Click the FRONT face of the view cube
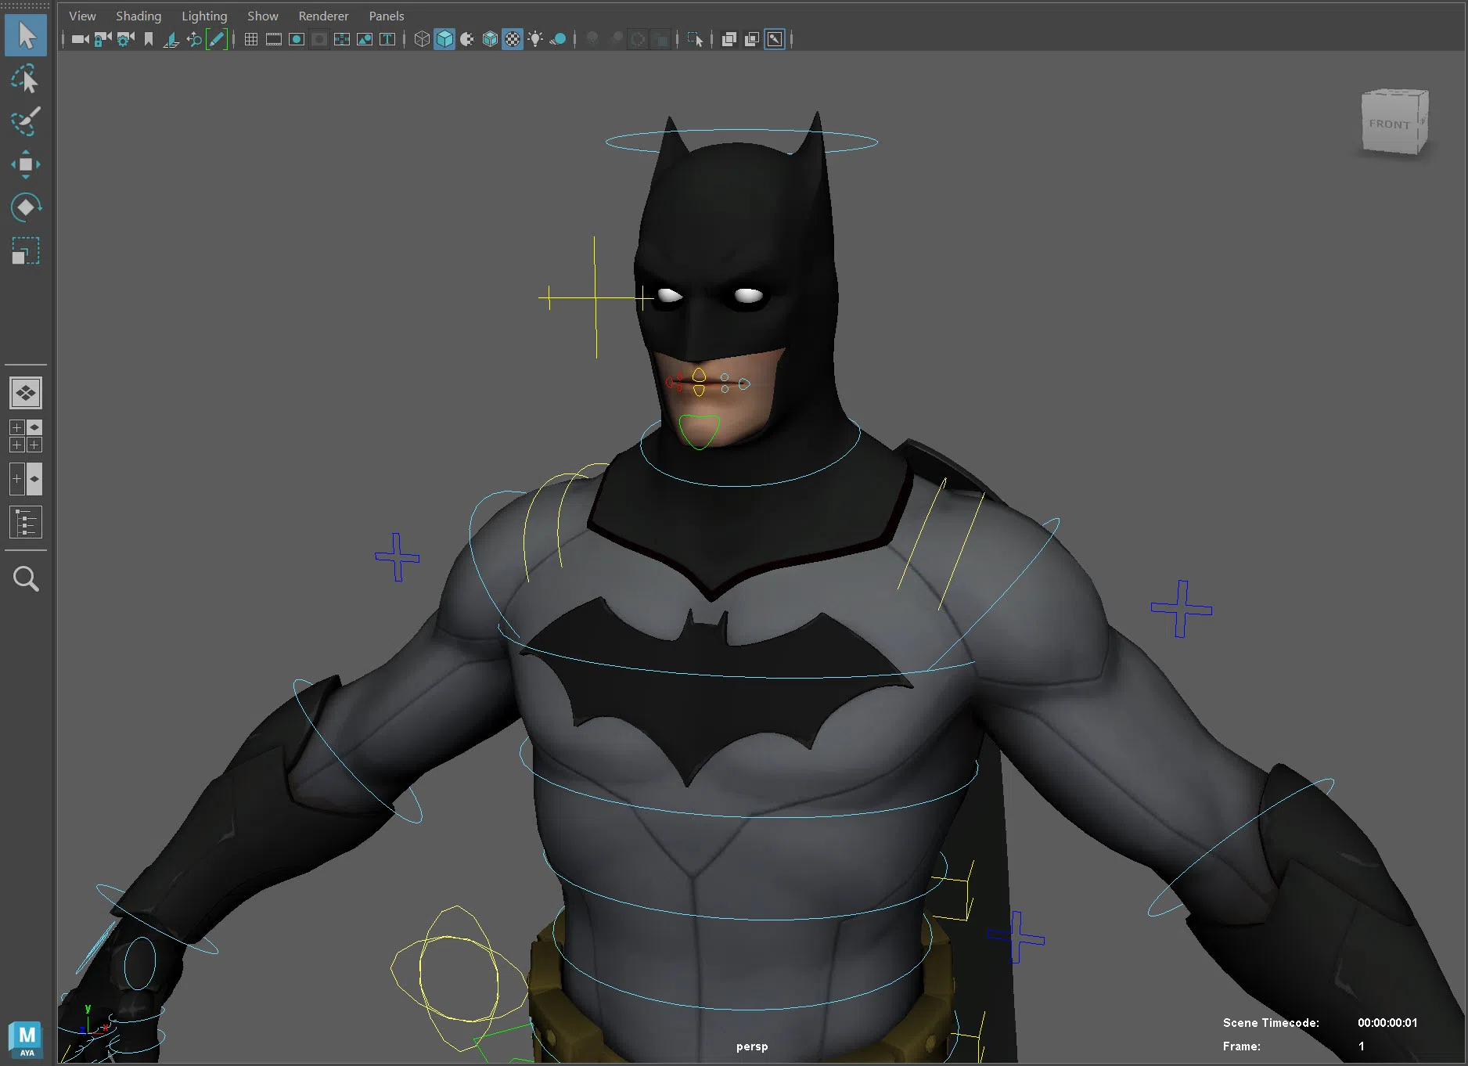1468x1066 pixels. [x=1389, y=124]
